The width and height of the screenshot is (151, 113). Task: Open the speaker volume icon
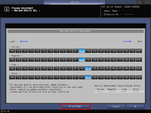140,2
